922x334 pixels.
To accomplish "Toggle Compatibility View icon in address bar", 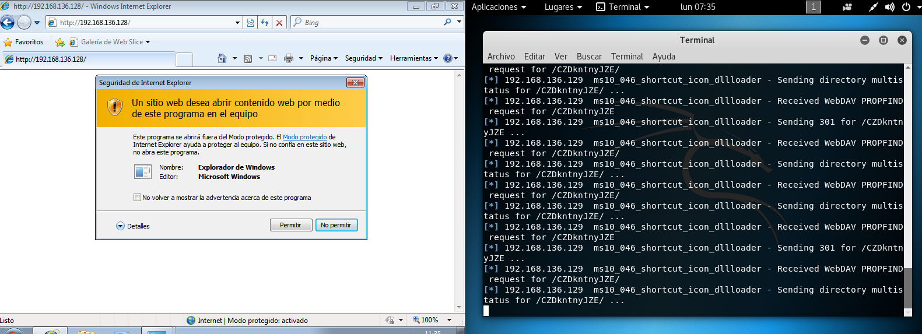I will (x=250, y=23).
